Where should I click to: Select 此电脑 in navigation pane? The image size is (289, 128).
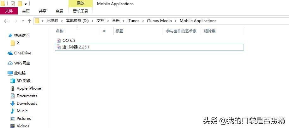[x=20, y=73]
